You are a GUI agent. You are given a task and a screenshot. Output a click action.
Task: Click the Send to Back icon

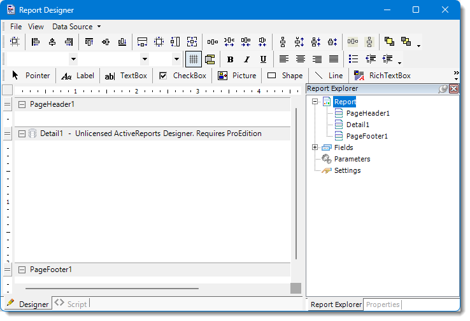[406, 41]
